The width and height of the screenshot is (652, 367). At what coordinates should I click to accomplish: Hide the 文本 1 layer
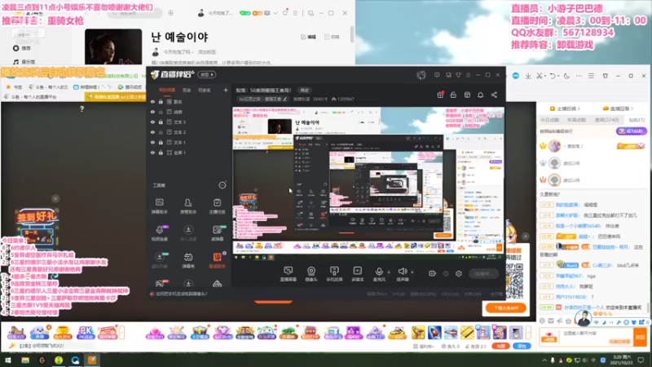(152, 142)
